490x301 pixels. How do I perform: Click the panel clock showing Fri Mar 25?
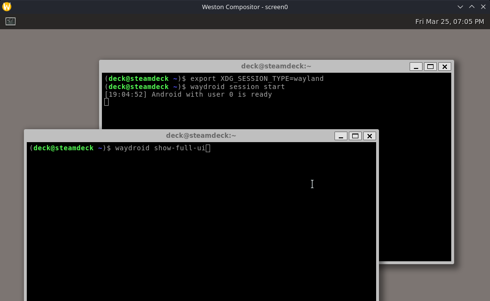tap(449, 22)
